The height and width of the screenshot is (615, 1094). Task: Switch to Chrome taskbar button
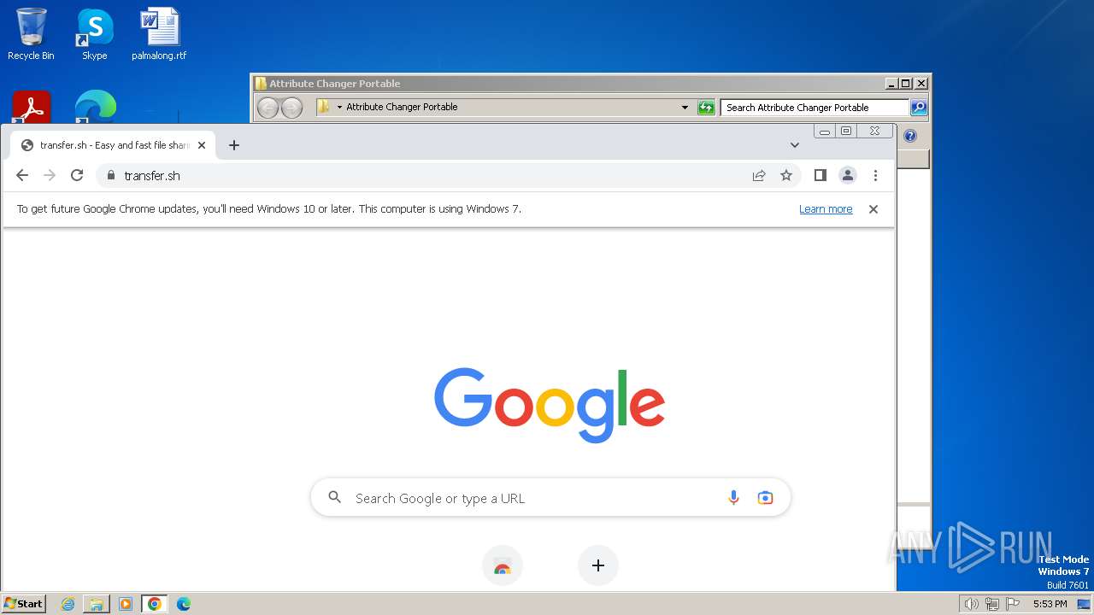[155, 604]
